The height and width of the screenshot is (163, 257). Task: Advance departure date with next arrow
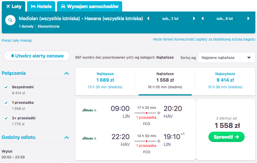(194, 18)
